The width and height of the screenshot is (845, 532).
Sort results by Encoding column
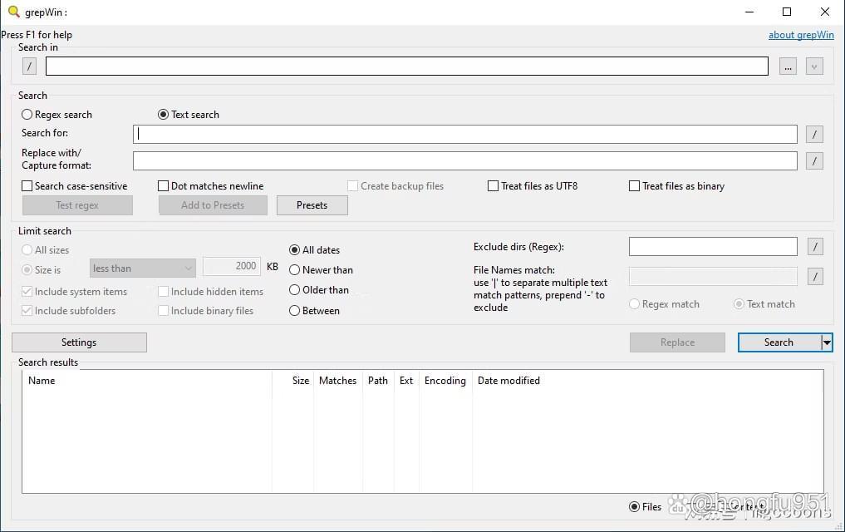[445, 381]
